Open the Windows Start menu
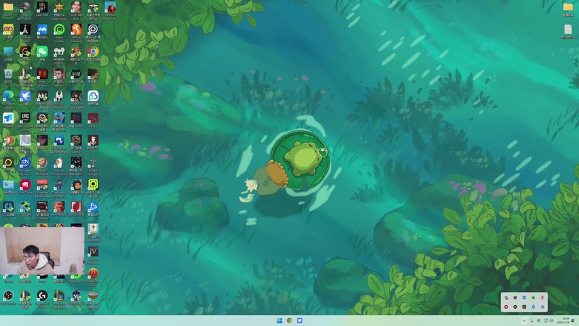 279,320
